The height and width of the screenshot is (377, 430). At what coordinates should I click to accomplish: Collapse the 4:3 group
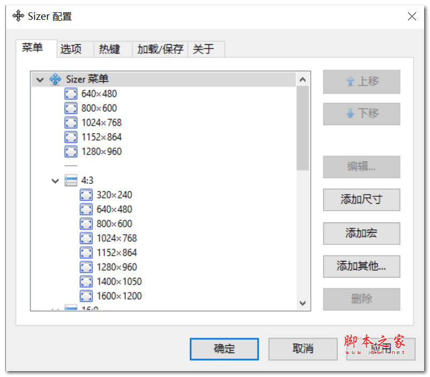click(55, 181)
